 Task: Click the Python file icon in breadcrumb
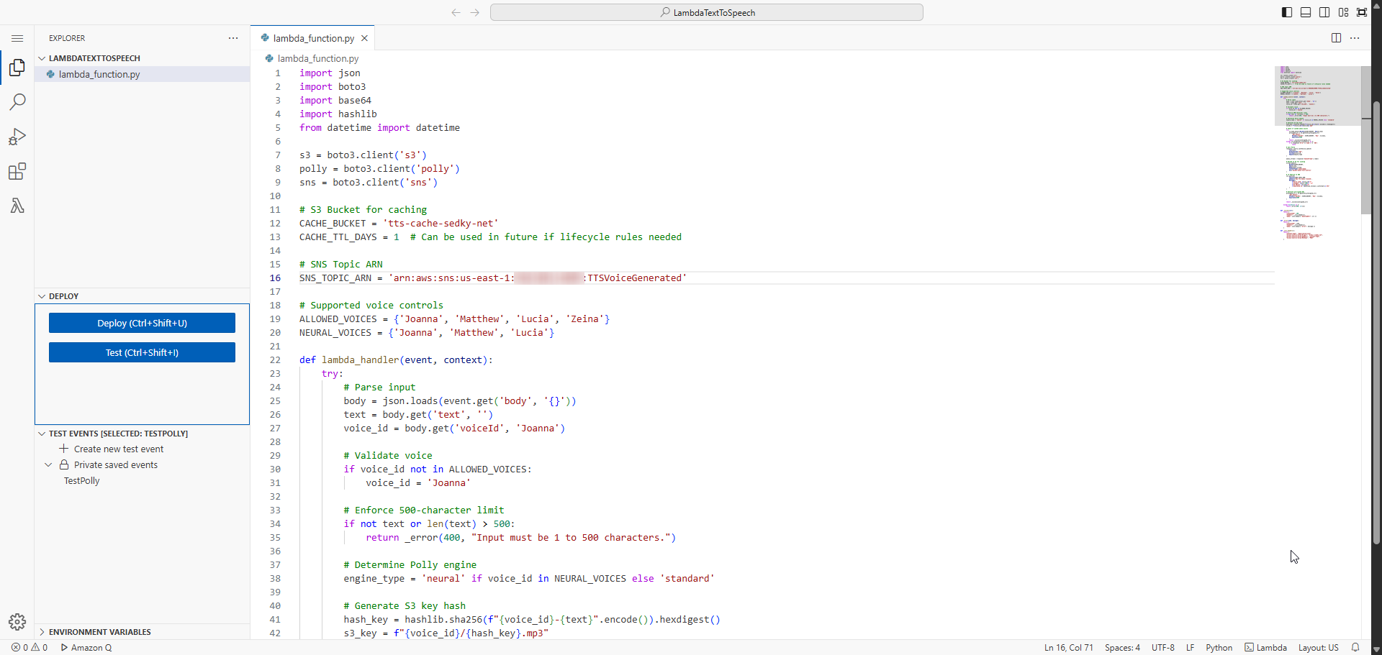tap(269, 58)
